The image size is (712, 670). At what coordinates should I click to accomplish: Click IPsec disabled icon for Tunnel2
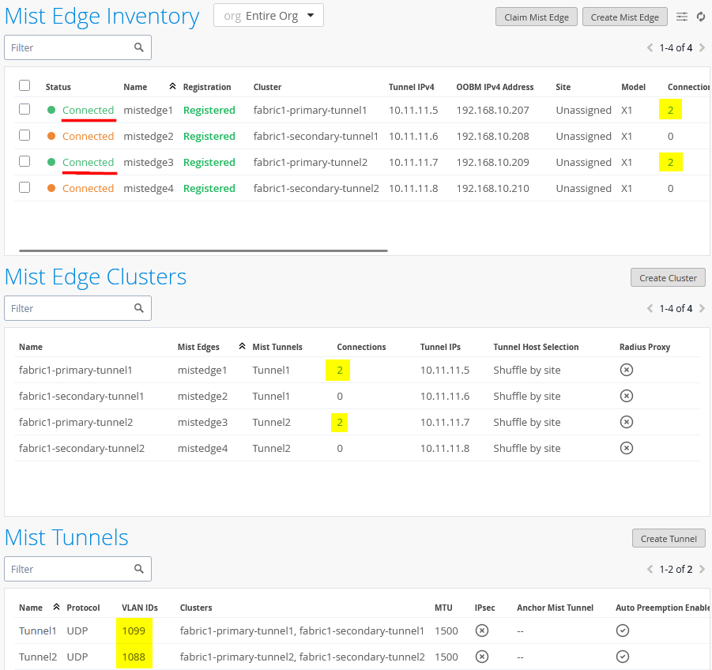[482, 657]
